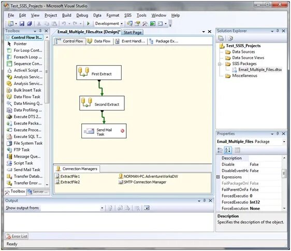This screenshot has height=251, width=291.
Task: Switch to the Start Page tab
Action: point(133,32)
